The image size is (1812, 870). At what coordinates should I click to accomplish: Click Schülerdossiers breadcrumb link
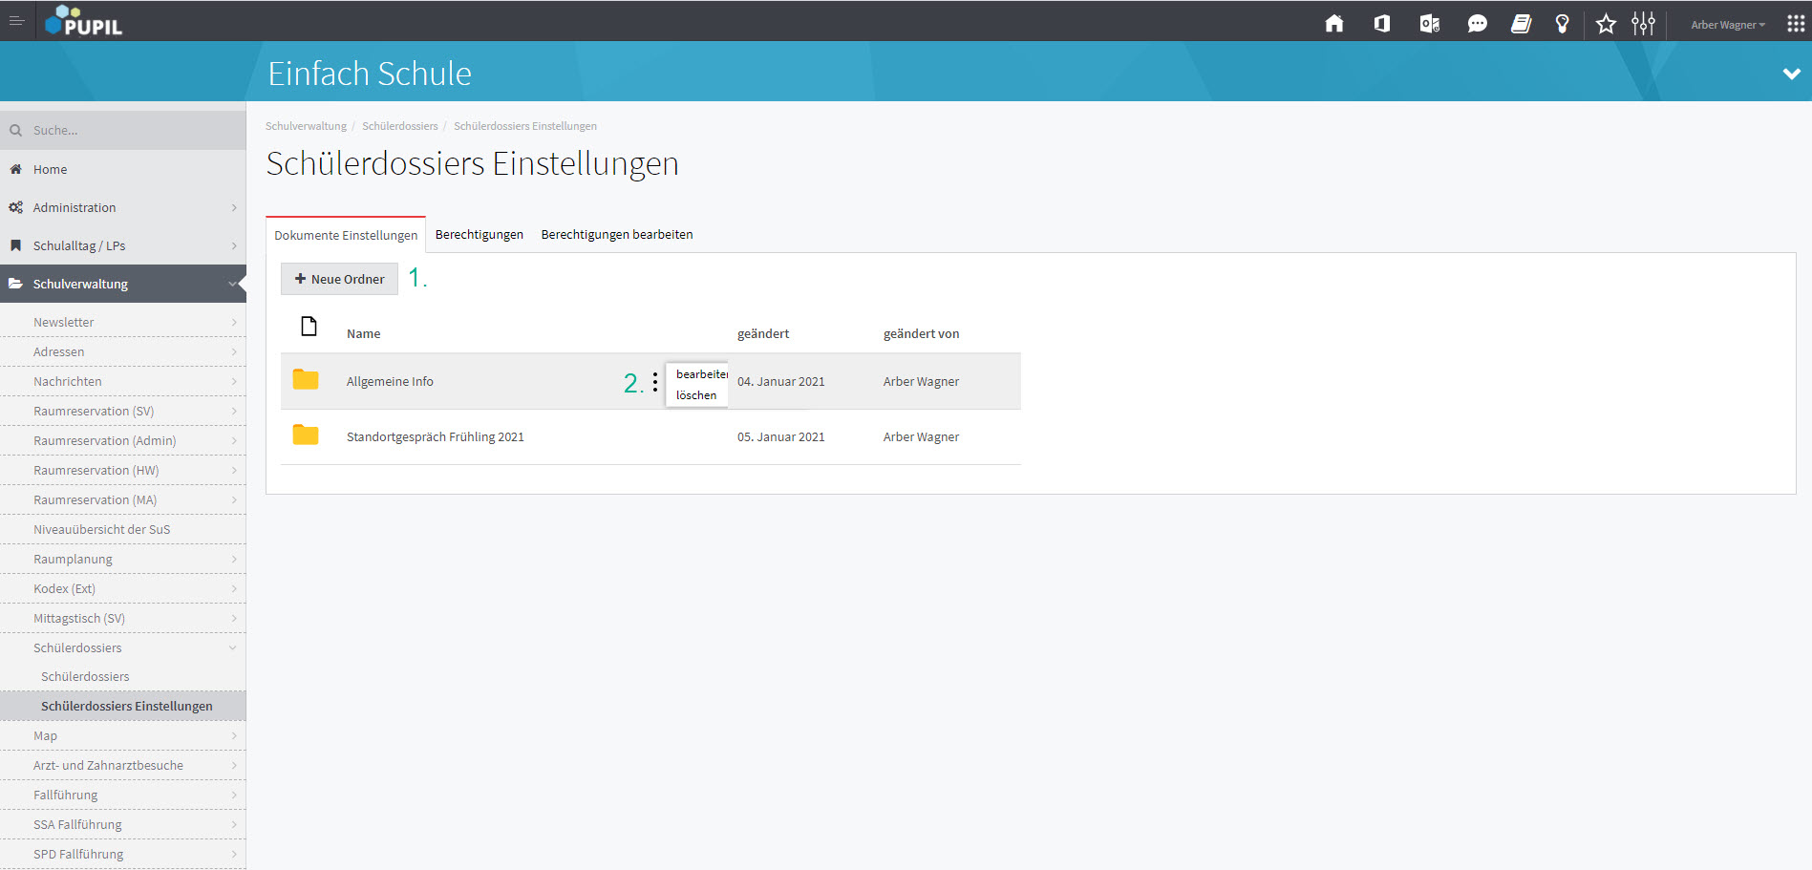[399, 126]
